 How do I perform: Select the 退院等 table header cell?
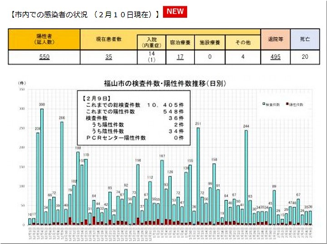pyautogui.click(x=275, y=40)
